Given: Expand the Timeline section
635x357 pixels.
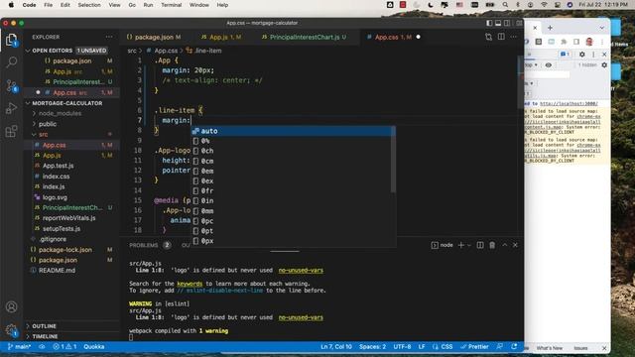Looking at the screenshot, I should coord(45,337).
